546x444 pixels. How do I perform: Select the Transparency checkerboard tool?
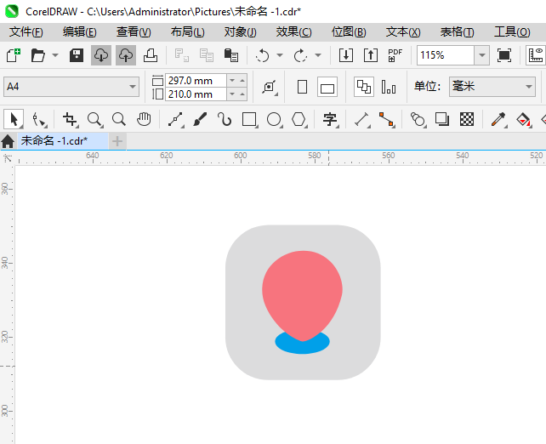click(x=467, y=119)
